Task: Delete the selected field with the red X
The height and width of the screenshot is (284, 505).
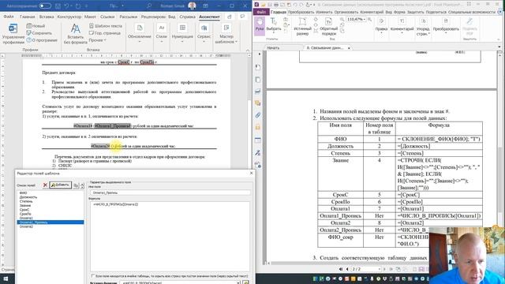Action: tap(45, 185)
